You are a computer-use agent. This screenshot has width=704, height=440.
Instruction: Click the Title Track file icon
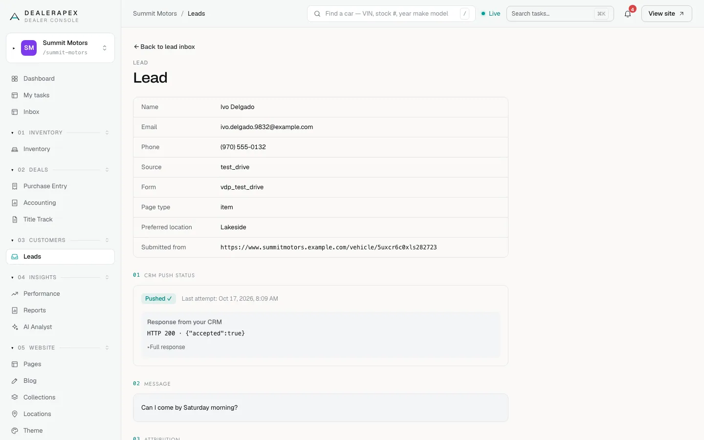(x=15, y=220)
